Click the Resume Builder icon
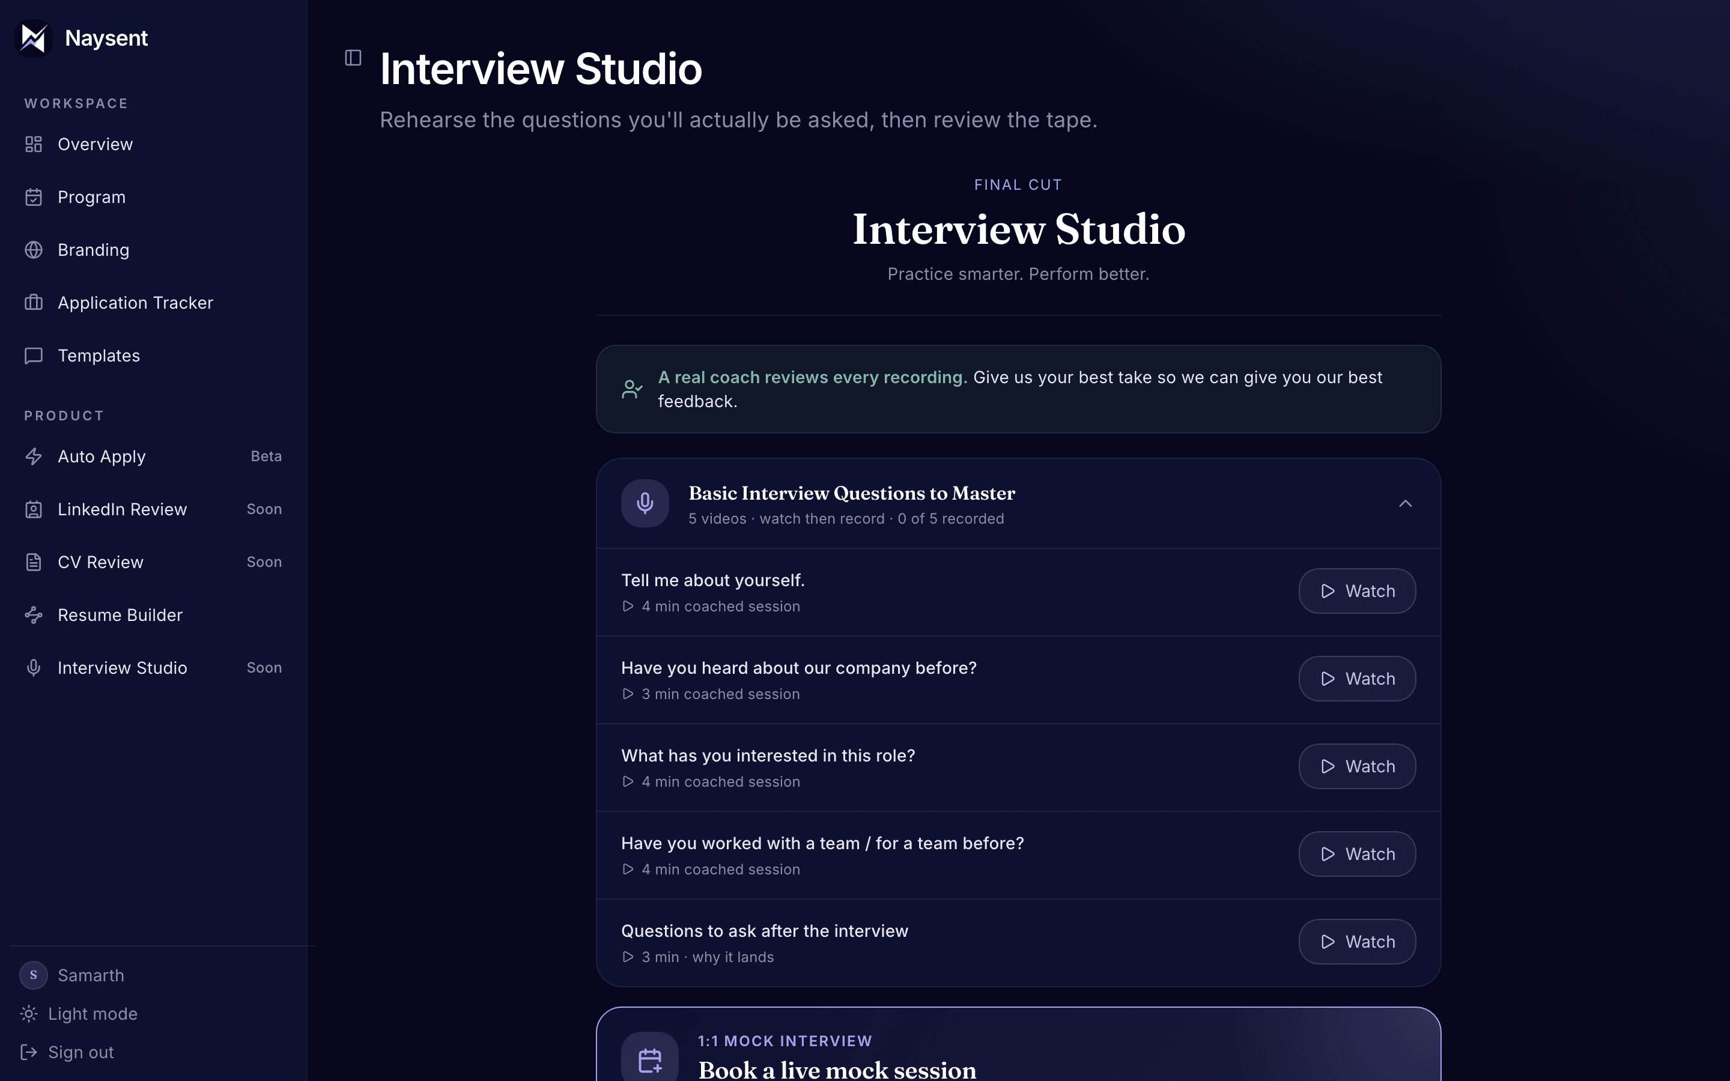 point(34,616)
